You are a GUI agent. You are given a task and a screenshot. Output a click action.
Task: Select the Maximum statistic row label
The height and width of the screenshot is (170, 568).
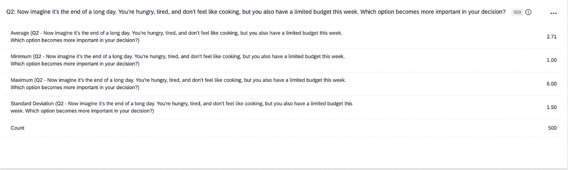[178, 83]
